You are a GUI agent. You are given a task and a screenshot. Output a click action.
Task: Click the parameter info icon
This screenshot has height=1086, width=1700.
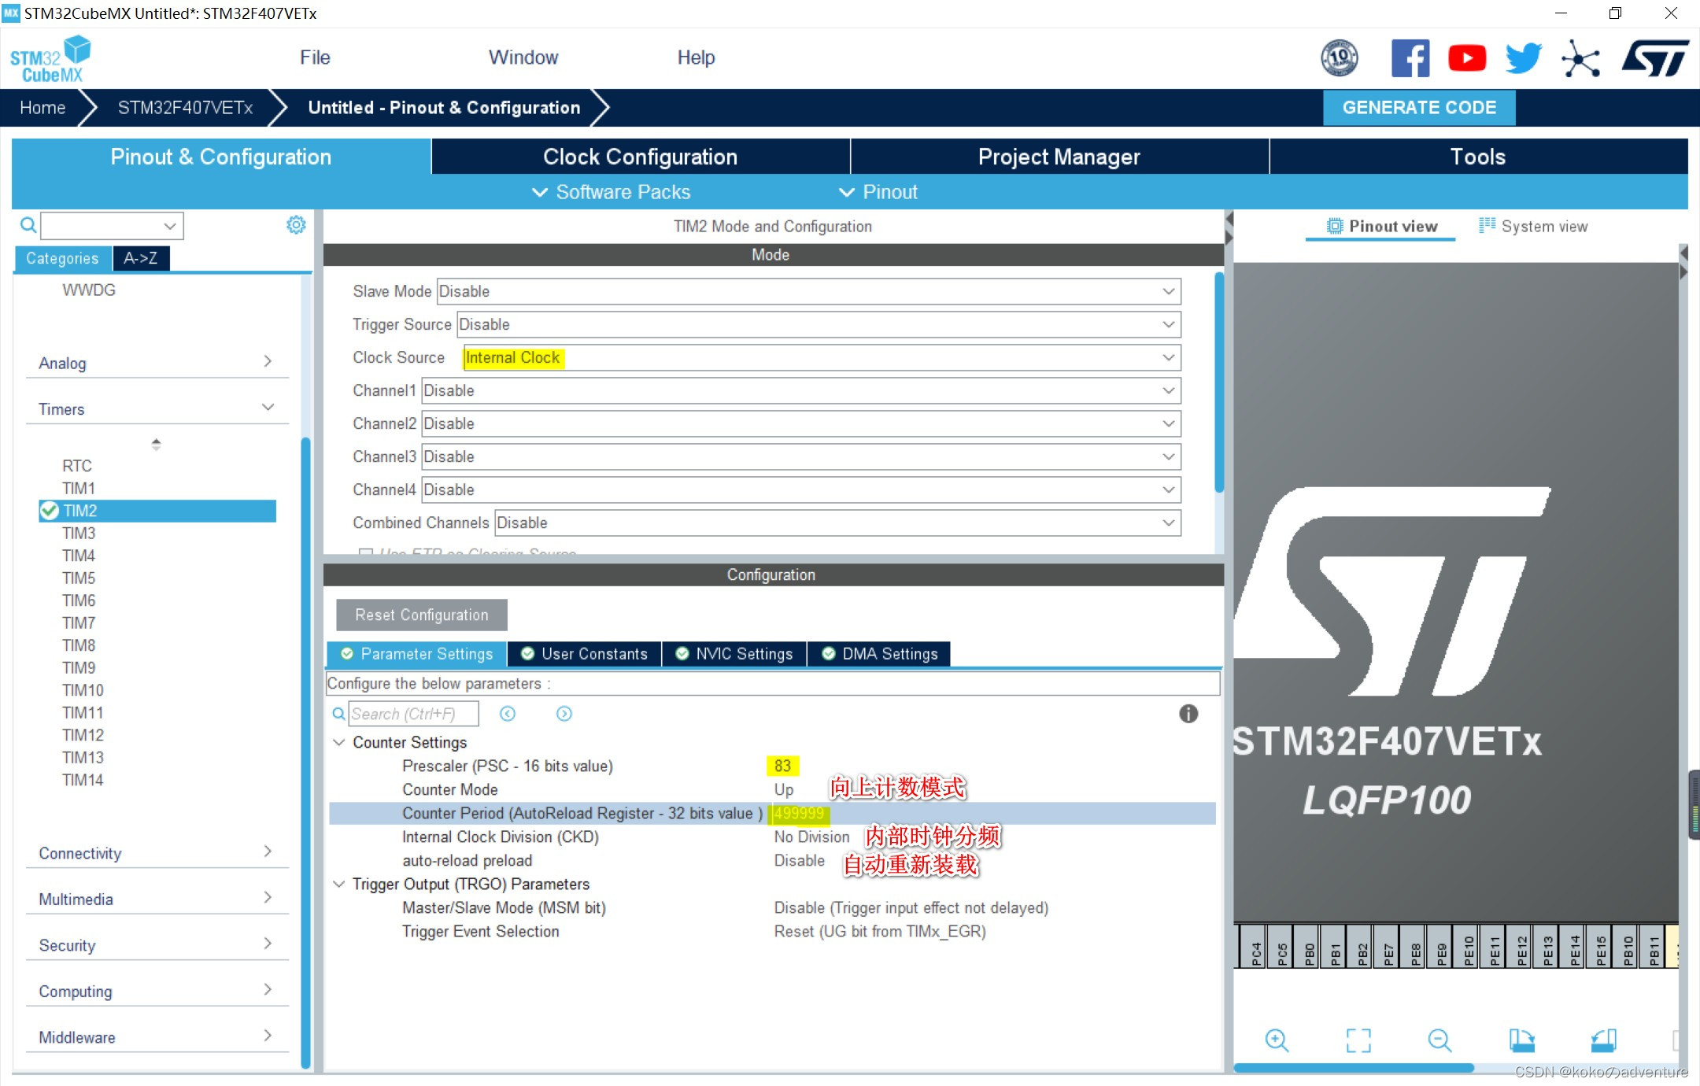(1188, 714)
